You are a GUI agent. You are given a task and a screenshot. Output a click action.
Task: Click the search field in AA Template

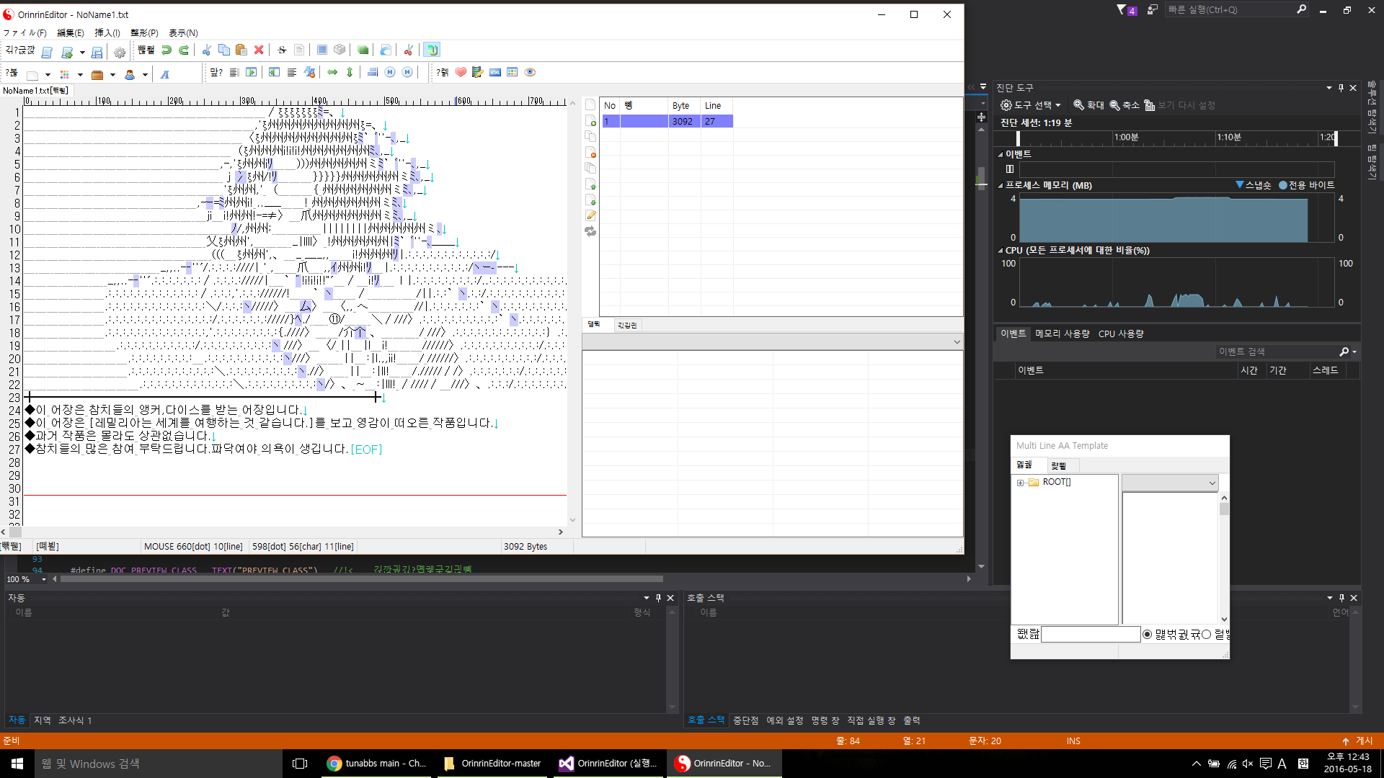point(1090,635)
